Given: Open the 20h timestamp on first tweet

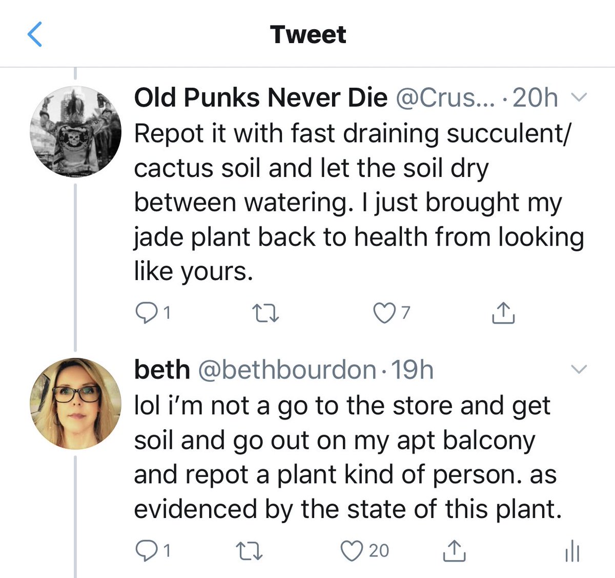Looking at the screenshot, I should pos(535,97).
